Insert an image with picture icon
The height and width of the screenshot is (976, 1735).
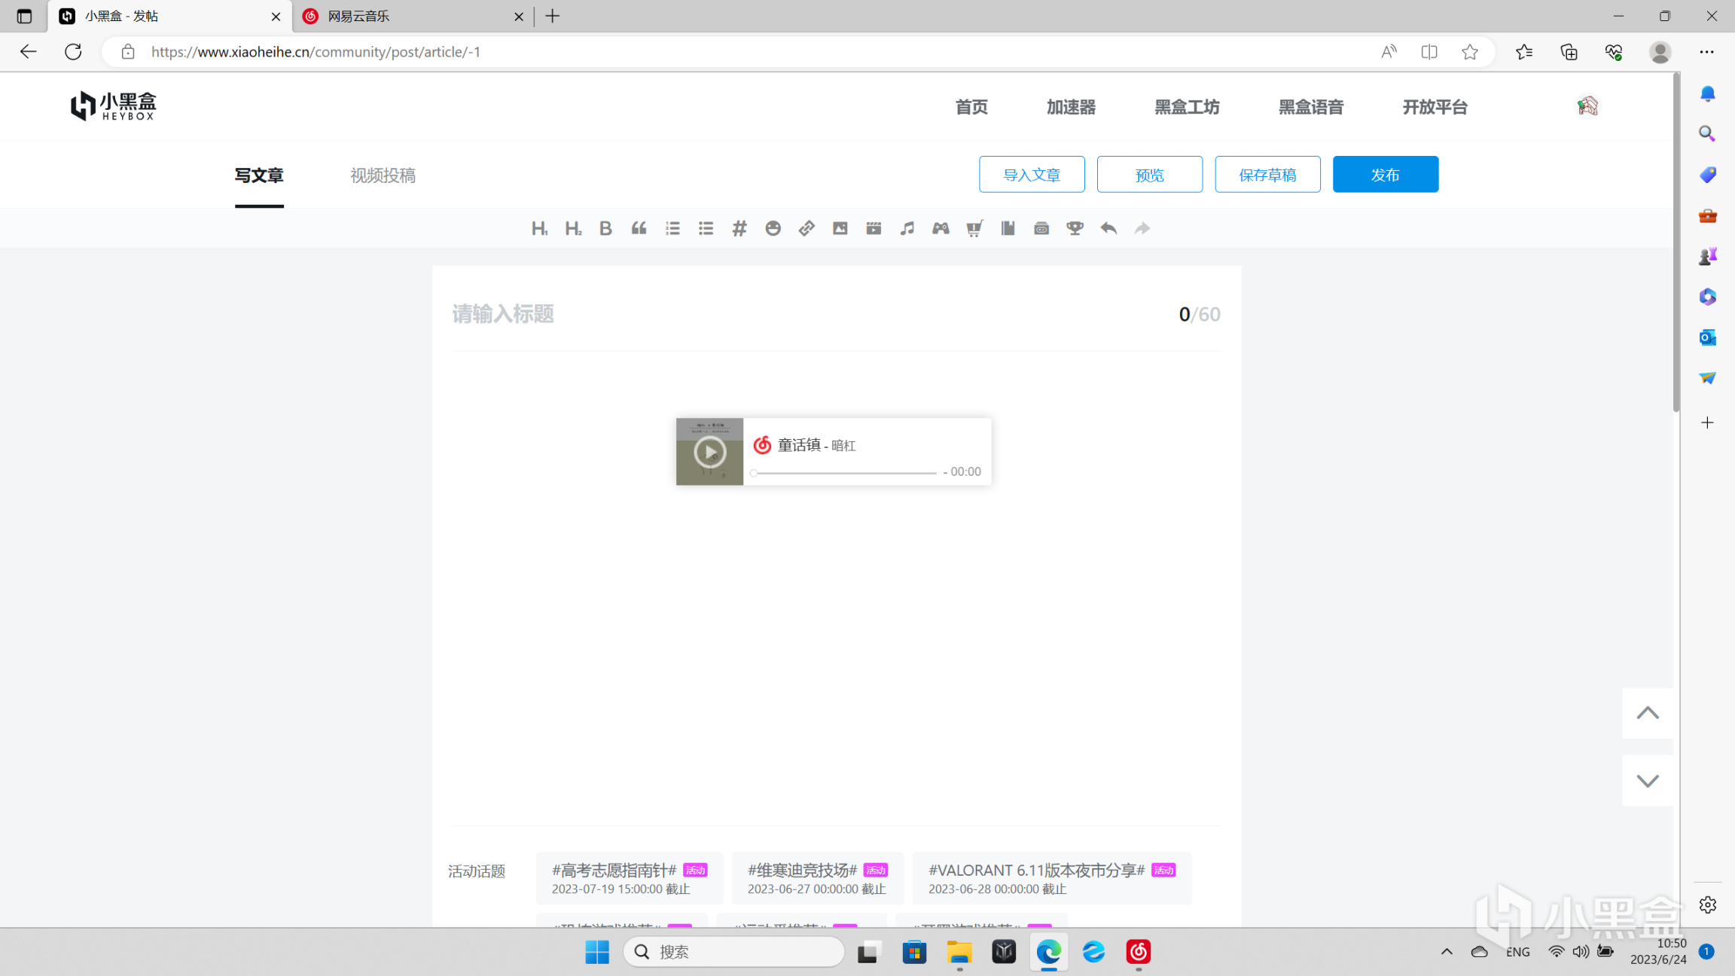pyautogui.click(x=840, y=228)
